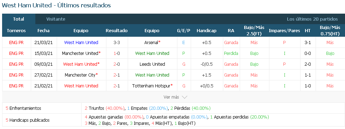Click the Torneros column header
The width and height of the screenshot is (345, 129).
(x=16, y=30)
